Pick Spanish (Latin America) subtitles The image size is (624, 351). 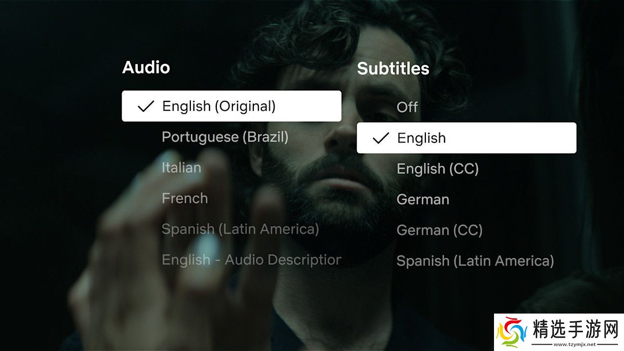[475, 261]
